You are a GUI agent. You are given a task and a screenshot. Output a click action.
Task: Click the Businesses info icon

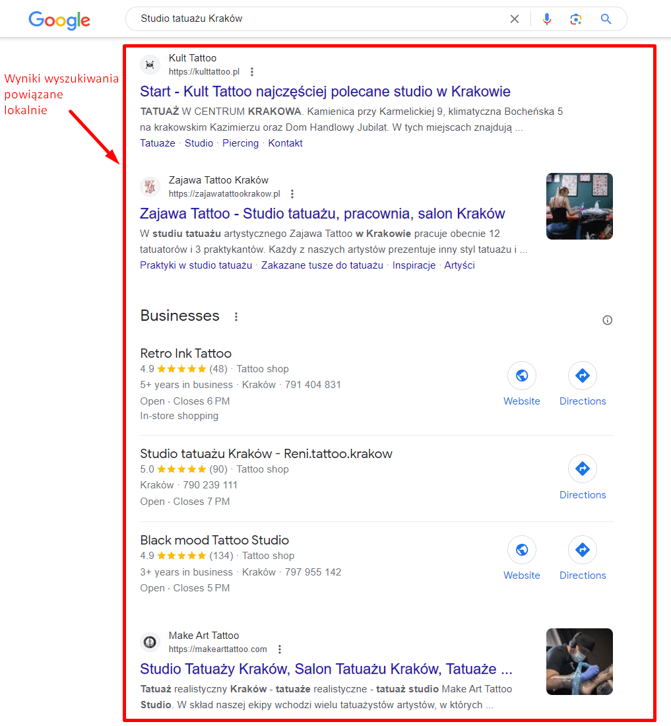point(607,320)
